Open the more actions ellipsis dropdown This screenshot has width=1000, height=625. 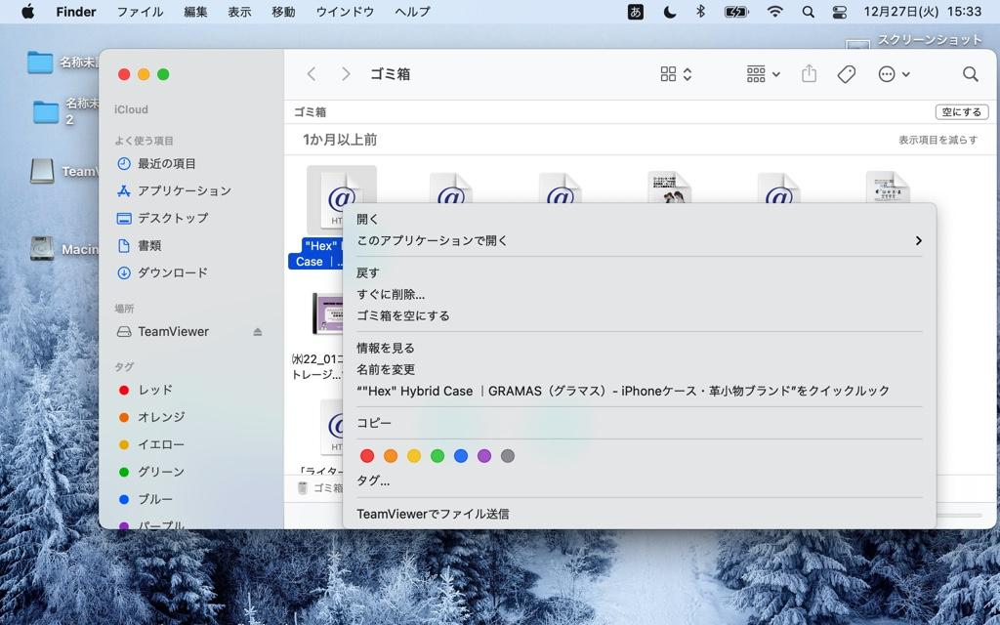tap(894, 74)
